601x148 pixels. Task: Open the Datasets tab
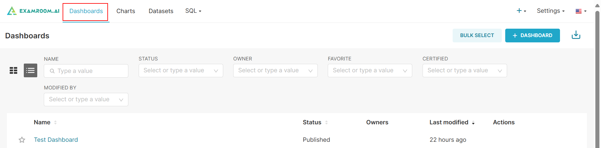161,11
